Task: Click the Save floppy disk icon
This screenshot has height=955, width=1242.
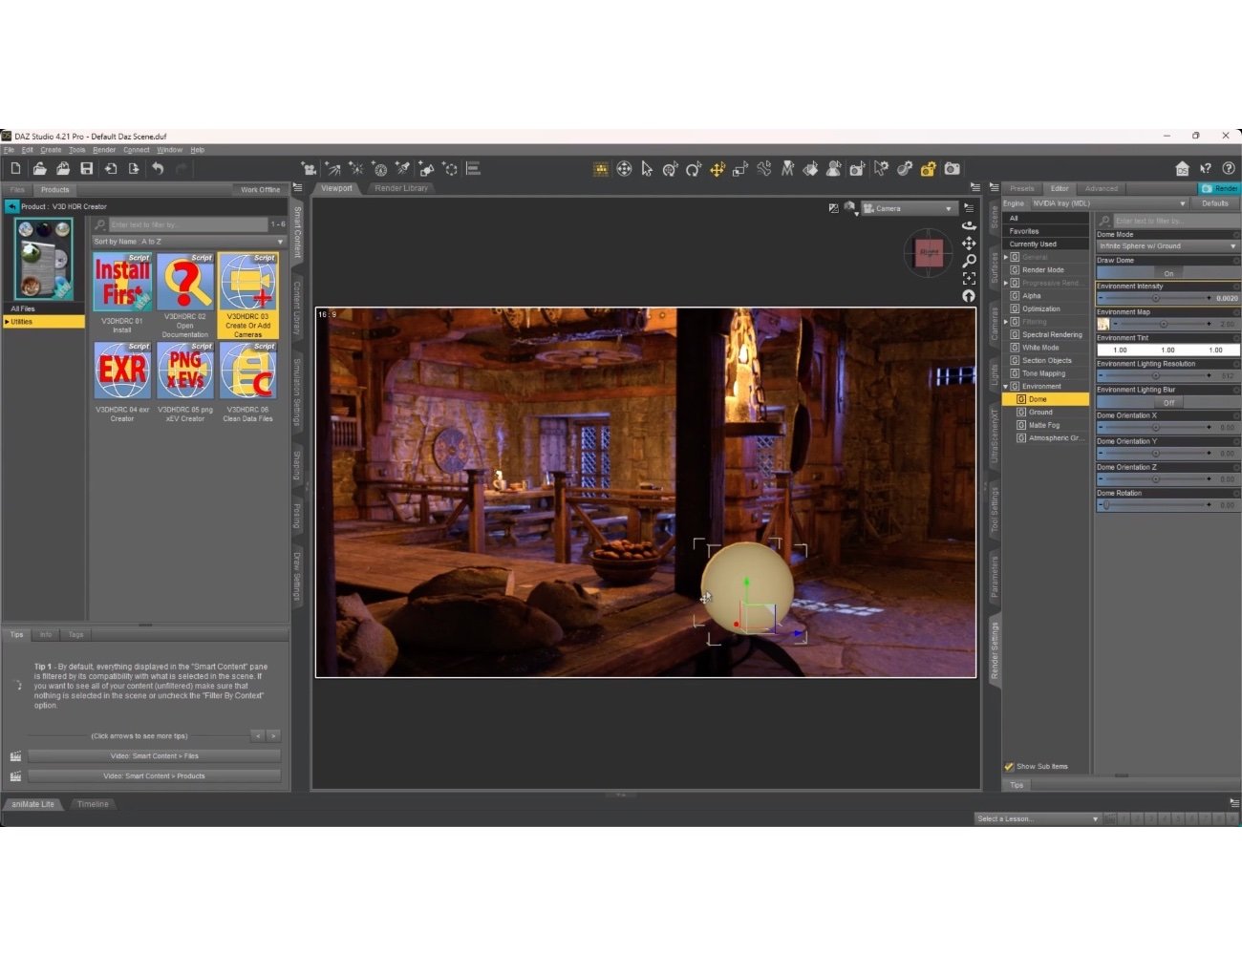Action: point(87,169)
